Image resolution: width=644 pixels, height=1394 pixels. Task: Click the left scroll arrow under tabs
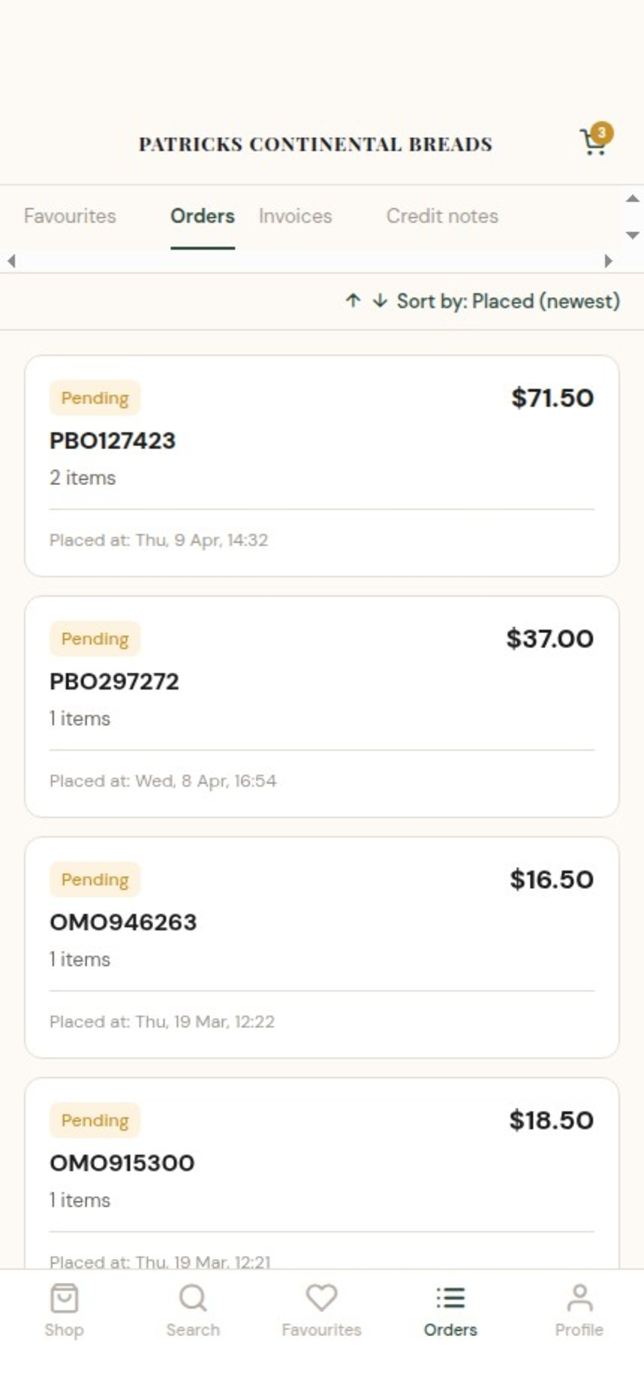[12, 261]
